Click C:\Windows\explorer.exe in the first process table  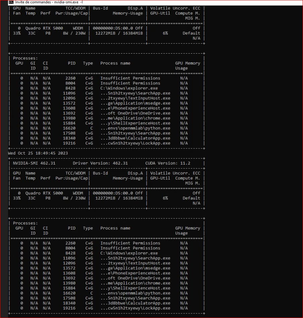point(129,88)
